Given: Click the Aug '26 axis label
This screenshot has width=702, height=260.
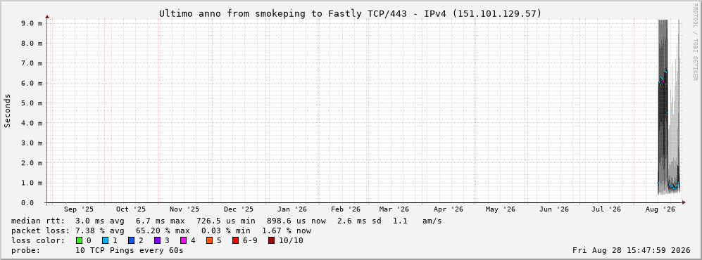Looking at the screenshot, I should pos(660,209).
